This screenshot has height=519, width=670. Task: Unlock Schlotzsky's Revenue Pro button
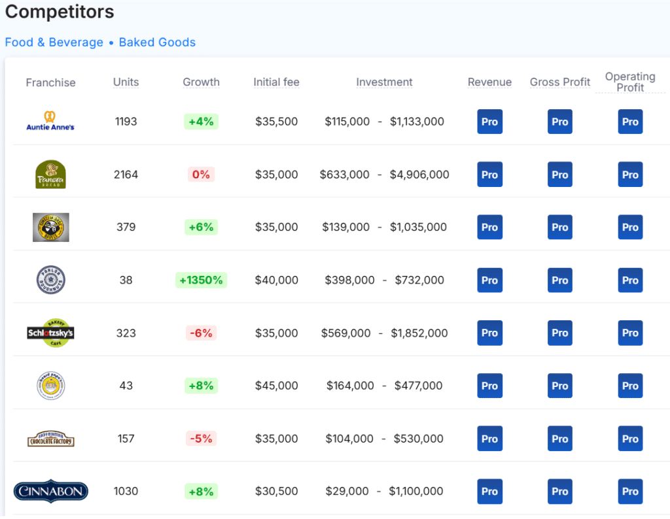click(489, 333)
